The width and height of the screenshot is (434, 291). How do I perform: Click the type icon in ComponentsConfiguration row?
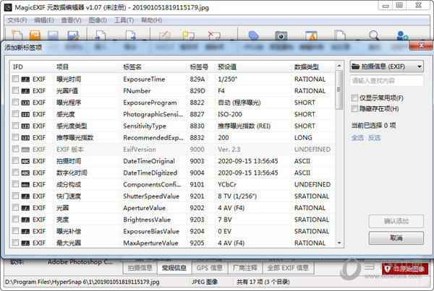point(25,185)
